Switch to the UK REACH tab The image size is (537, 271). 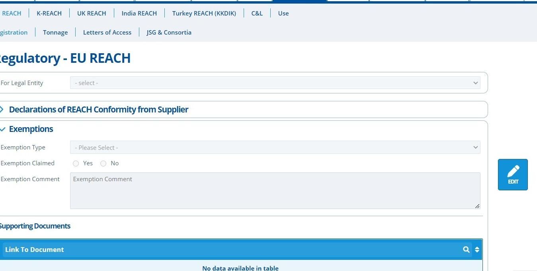click(x=92, y=13)
